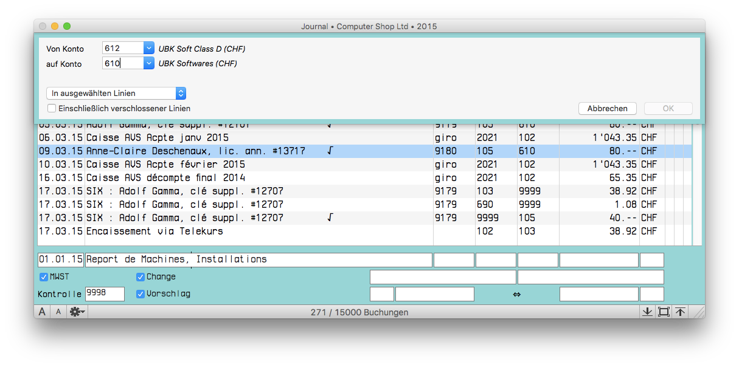Enable Einschließlich verschlossener Linien checkbox
The image size is (739, 367).
pyautogui.click(x=52, y=108)
